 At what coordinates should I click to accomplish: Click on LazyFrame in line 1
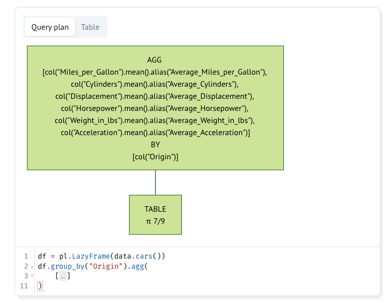[x=91, y=256]
